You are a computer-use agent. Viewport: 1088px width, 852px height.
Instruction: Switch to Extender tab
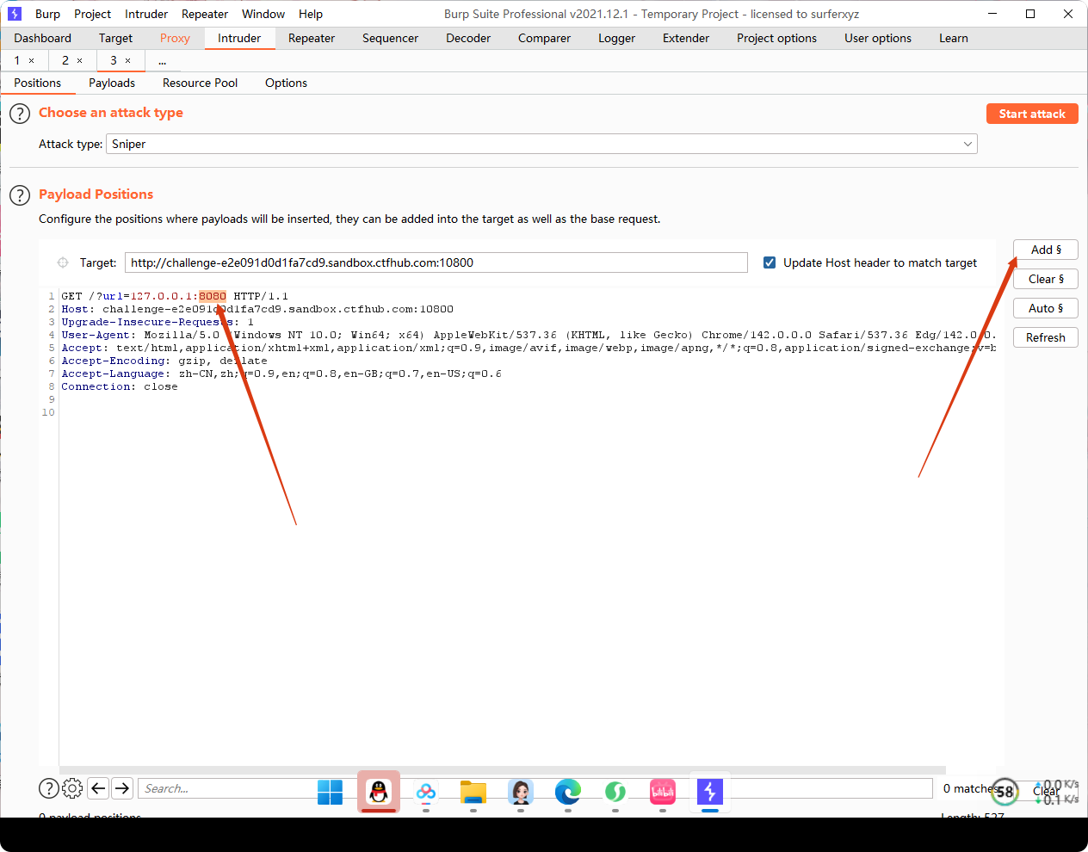[x=686, y=38]
